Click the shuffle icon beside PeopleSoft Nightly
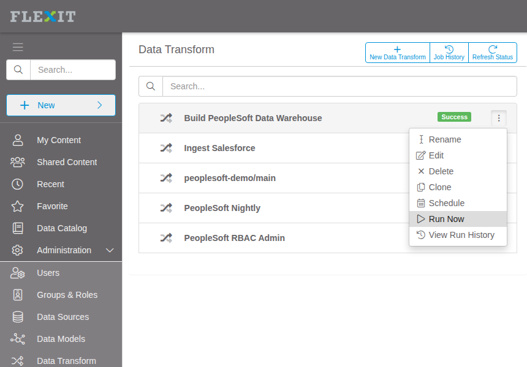This screenshot has width=527, height=367. (x=166, y=208)
